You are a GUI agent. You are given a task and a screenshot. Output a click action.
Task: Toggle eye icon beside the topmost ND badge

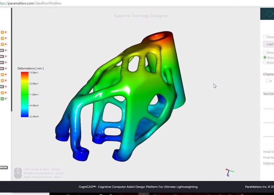6,50
